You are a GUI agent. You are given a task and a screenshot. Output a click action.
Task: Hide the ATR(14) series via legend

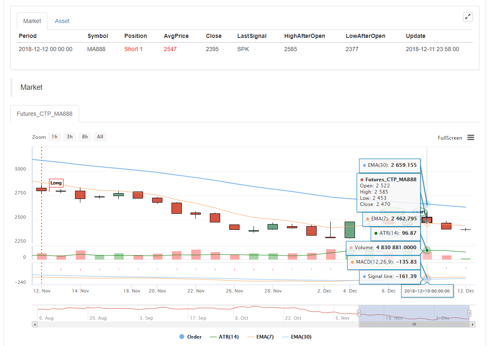coord(224,337)
